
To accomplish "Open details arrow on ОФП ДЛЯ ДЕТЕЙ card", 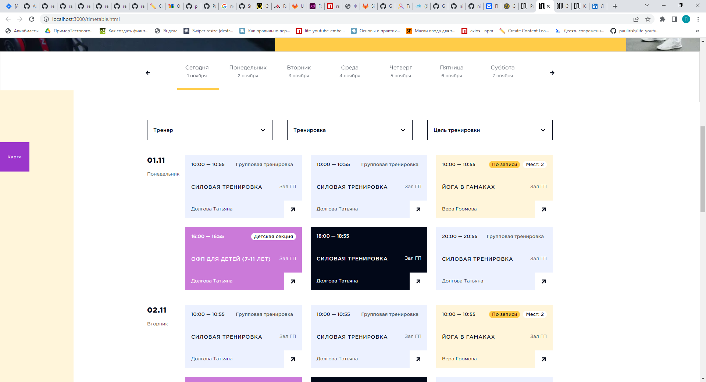I will [293, 281].
